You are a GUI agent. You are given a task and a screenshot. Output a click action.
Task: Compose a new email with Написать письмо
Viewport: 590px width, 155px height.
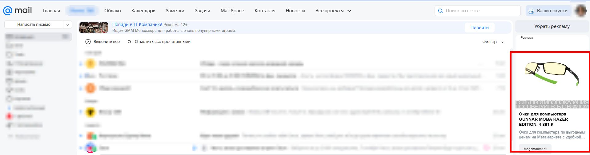[34, 25]
